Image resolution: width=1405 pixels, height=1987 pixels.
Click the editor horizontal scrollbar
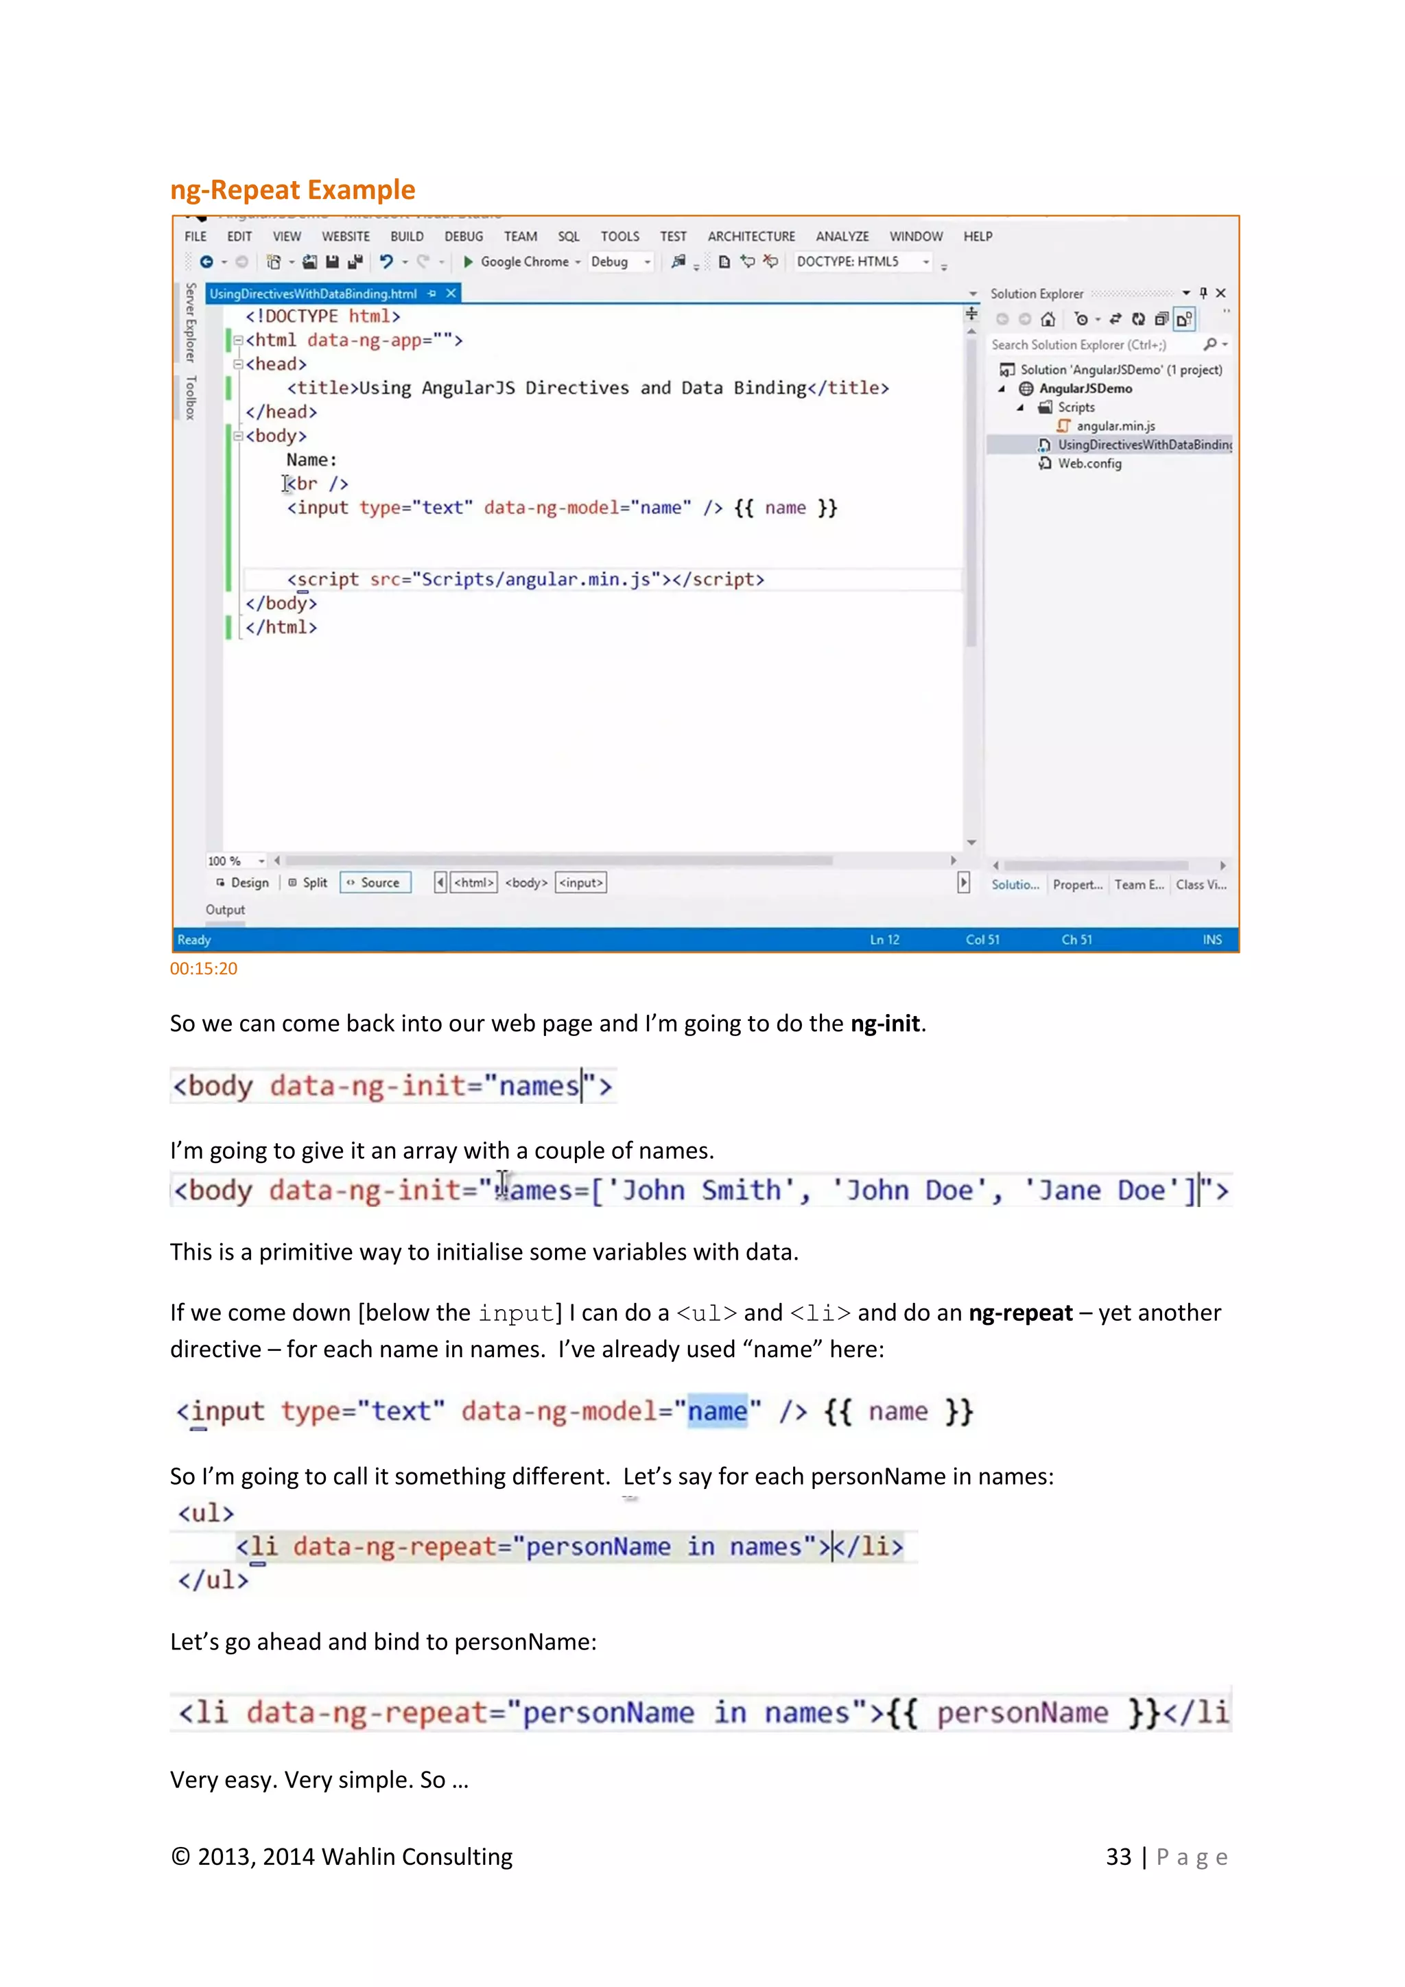(559, 861)
